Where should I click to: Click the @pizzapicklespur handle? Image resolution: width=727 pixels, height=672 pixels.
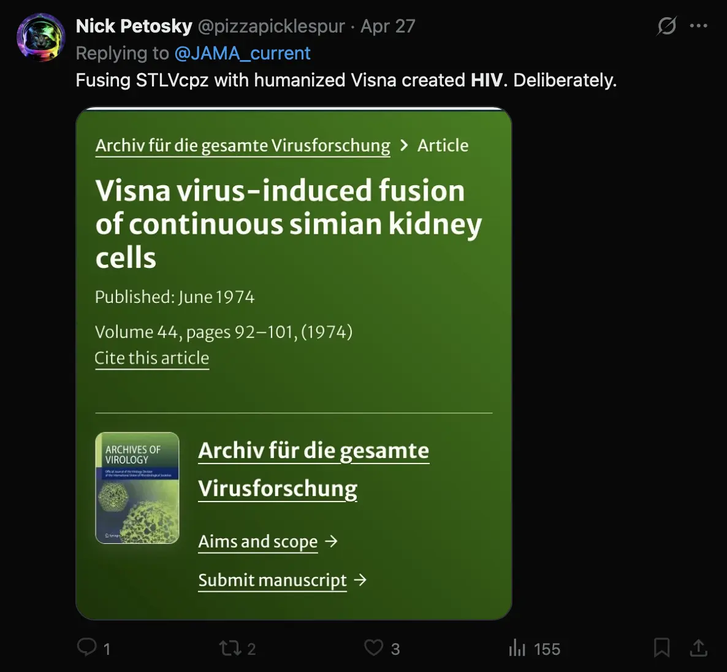[271, 26]
